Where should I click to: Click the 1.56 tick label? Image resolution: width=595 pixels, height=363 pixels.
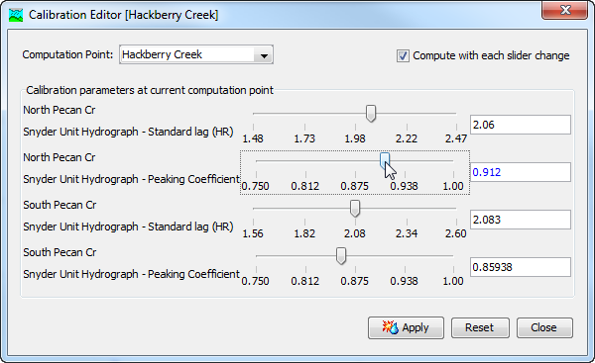pos(253,233)
